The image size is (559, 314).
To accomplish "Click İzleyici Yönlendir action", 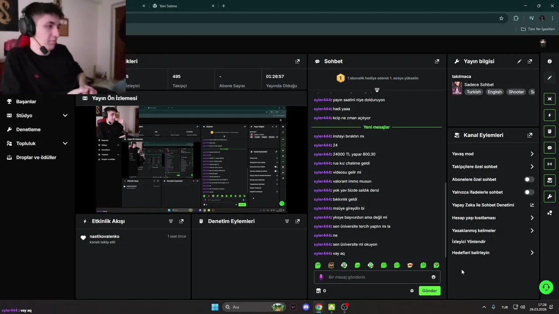I will click(469, 242).
